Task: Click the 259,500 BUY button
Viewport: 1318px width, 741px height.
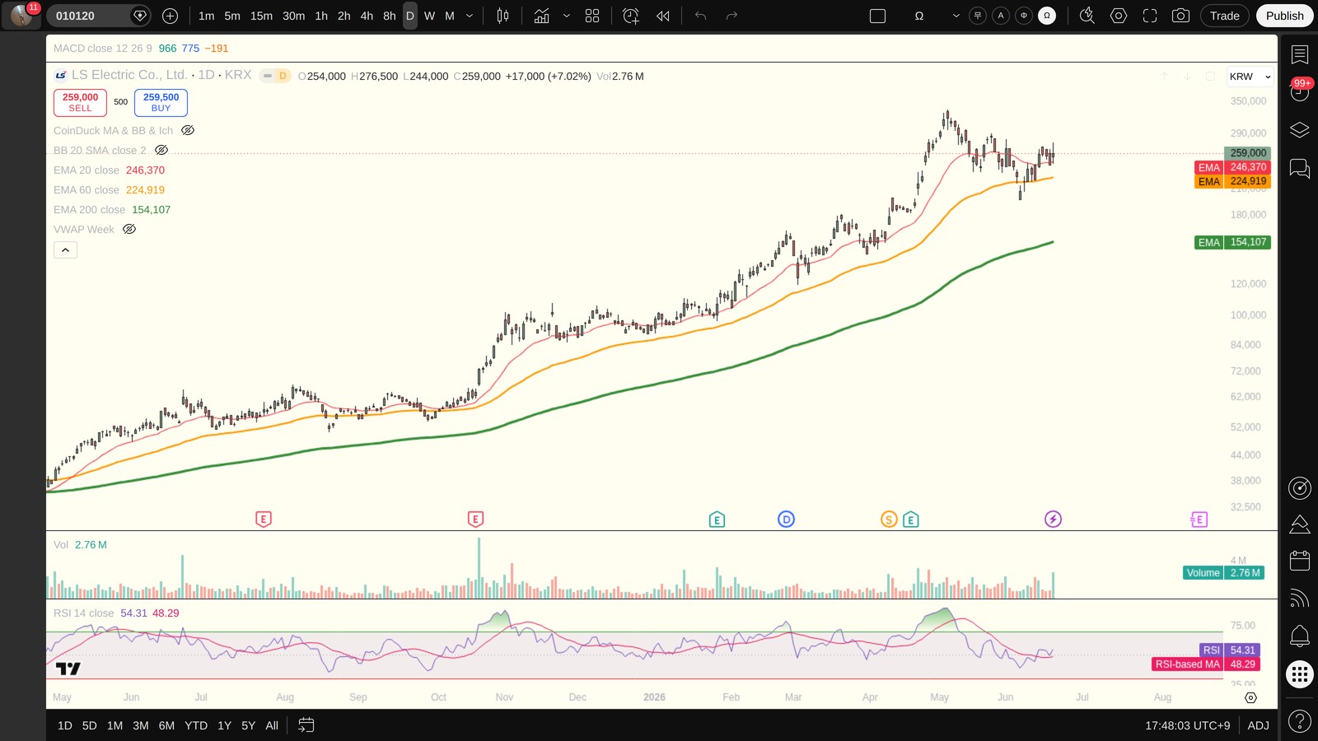Action: (161, 102)
